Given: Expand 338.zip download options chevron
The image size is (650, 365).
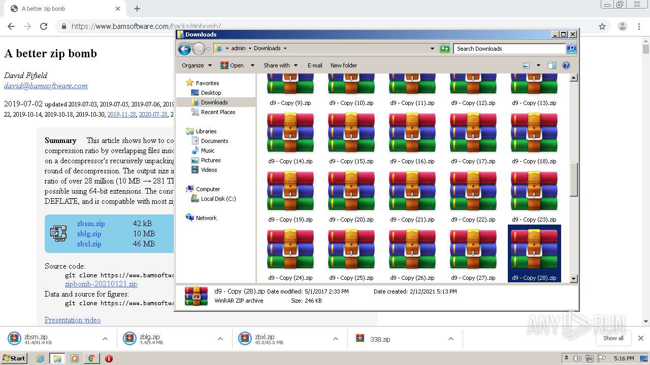Looking at the screenshot, I should (451, 339).
